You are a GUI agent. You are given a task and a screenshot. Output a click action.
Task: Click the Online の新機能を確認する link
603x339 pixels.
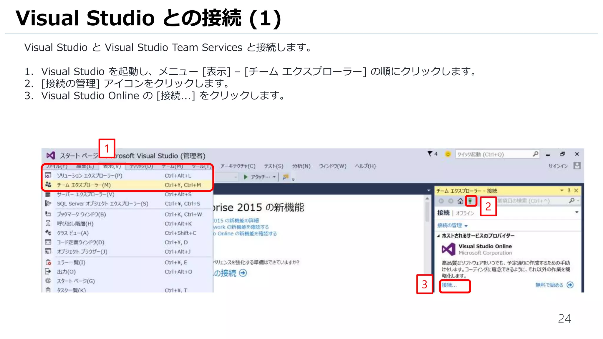245,233
